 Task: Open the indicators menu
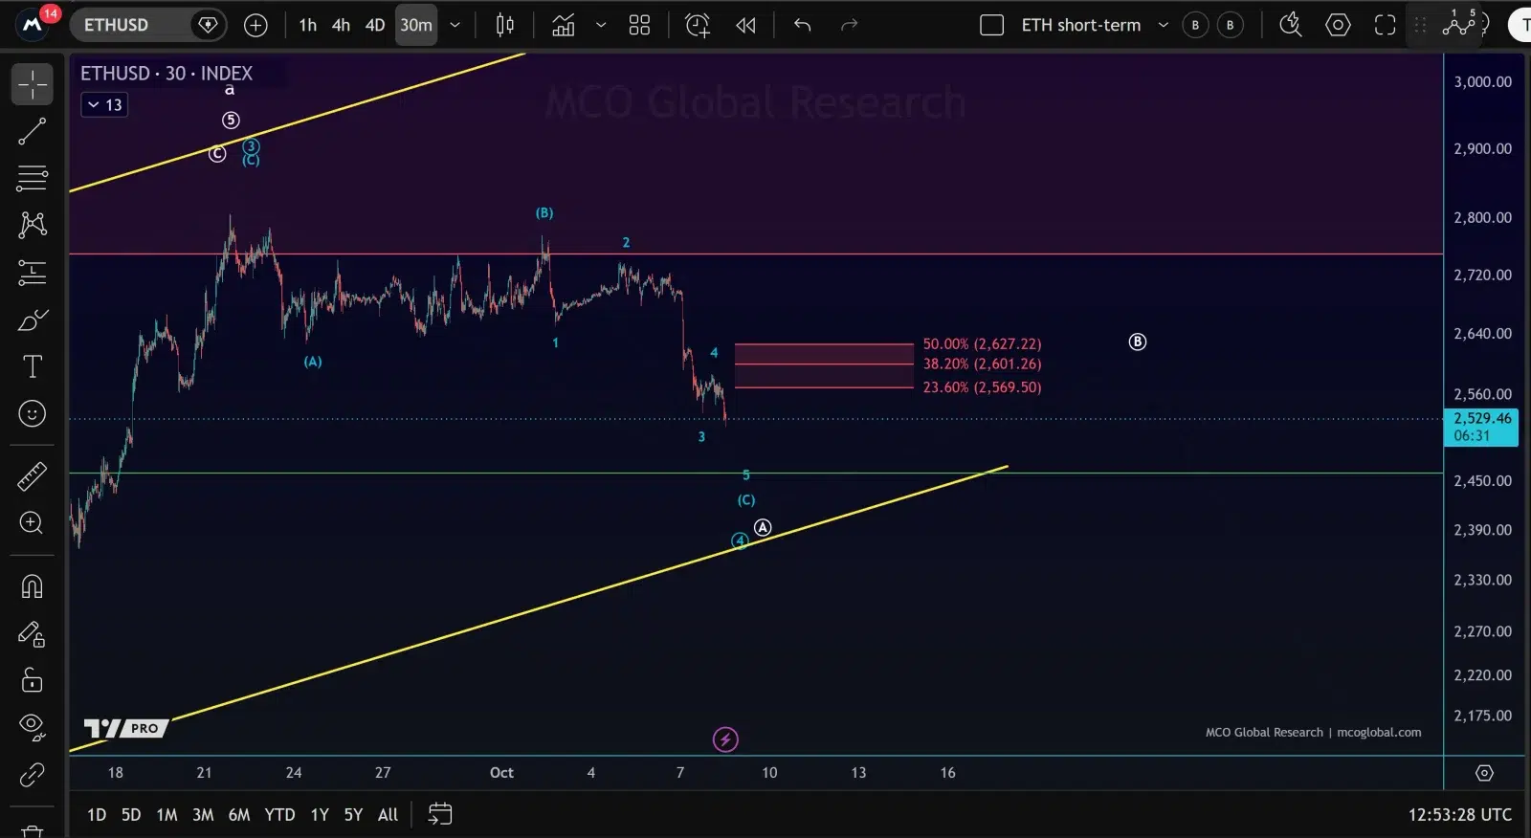pos(564,25)
